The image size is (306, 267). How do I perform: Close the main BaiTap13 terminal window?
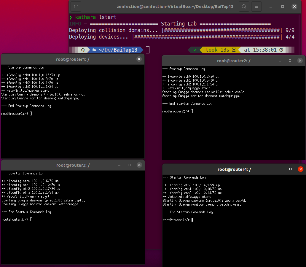(x=294, y=7)
